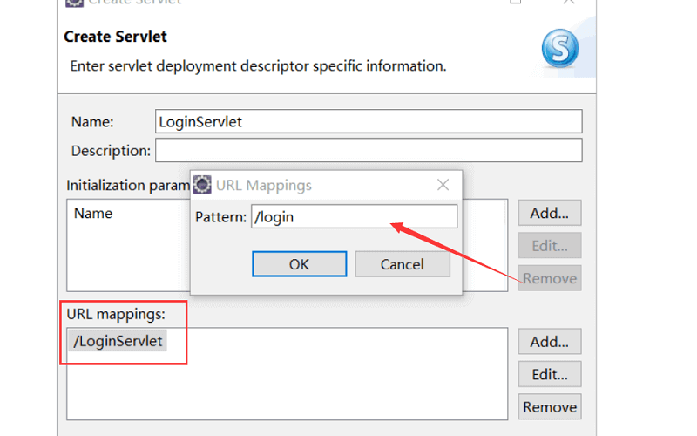Edit the selected URL mapping
This screenshot has width=697, height=436.
tap(549, 374)
